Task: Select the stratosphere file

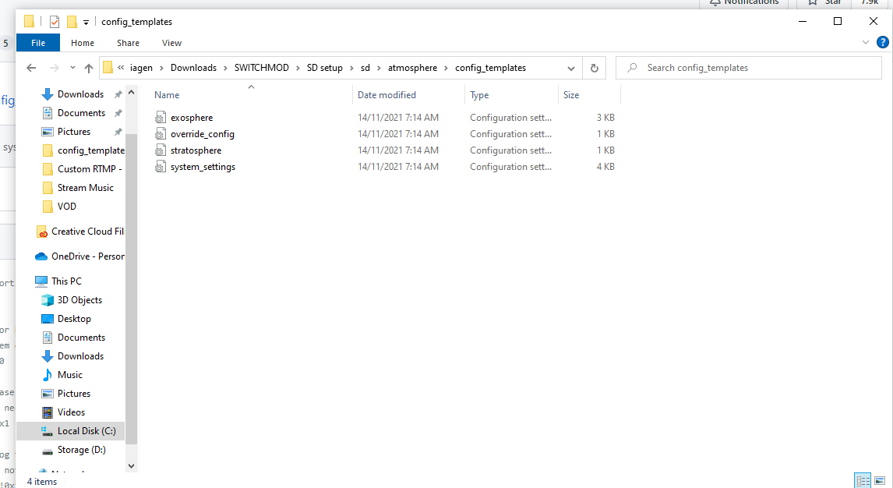Action: coord(196,151)
